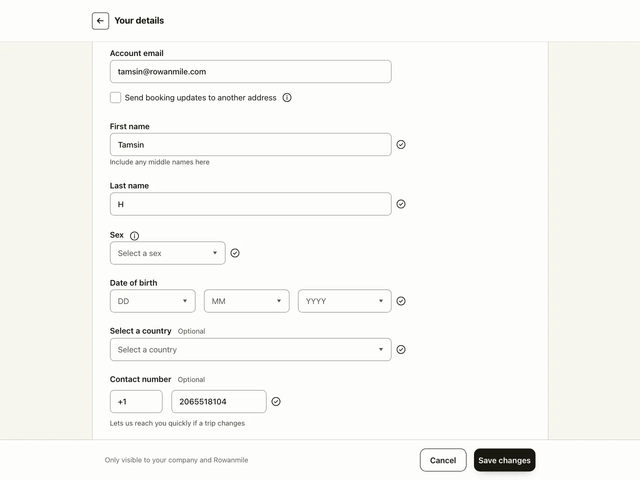Click the checkmark icon next to Last name
This screenshot has height=480, width=640.
[401, 204]
